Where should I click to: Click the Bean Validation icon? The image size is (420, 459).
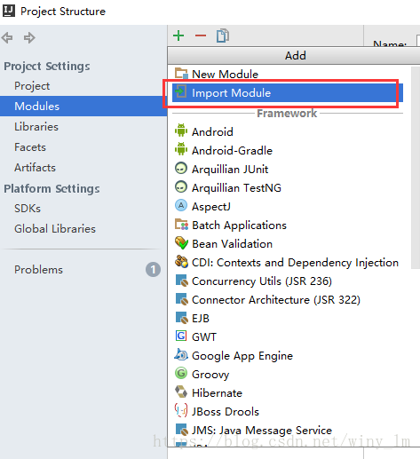181,243
